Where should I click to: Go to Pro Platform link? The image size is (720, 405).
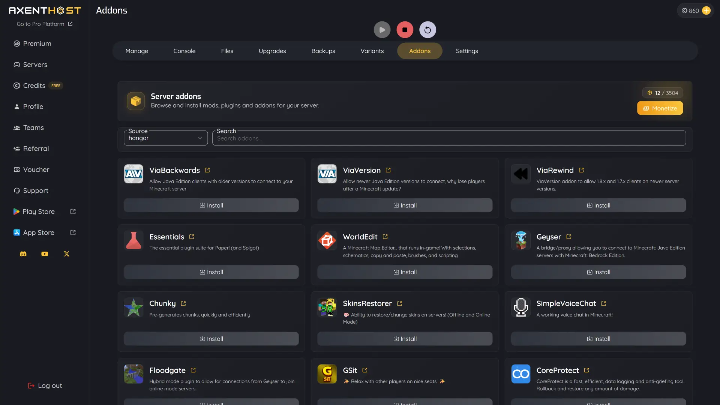pos(45,24)
